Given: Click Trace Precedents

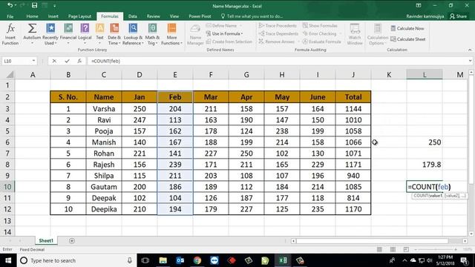Looking at the screenshot, I should coord(278,26).
